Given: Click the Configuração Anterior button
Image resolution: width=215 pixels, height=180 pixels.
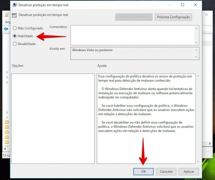Looking at the screenshot, I should tap(134, 17).
